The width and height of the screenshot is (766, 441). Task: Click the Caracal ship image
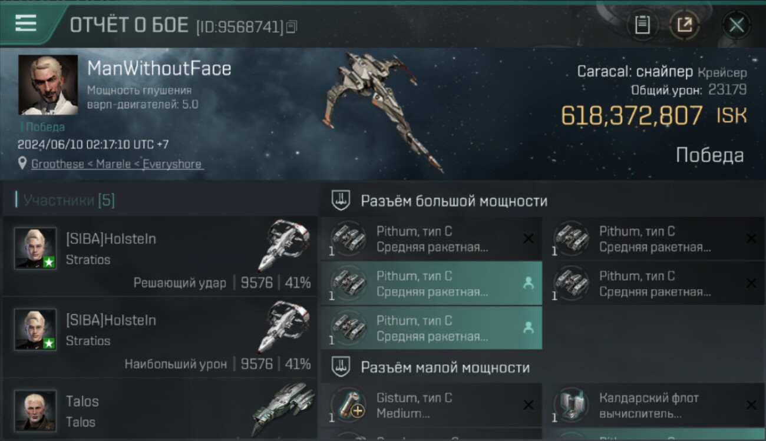point(384,112)
